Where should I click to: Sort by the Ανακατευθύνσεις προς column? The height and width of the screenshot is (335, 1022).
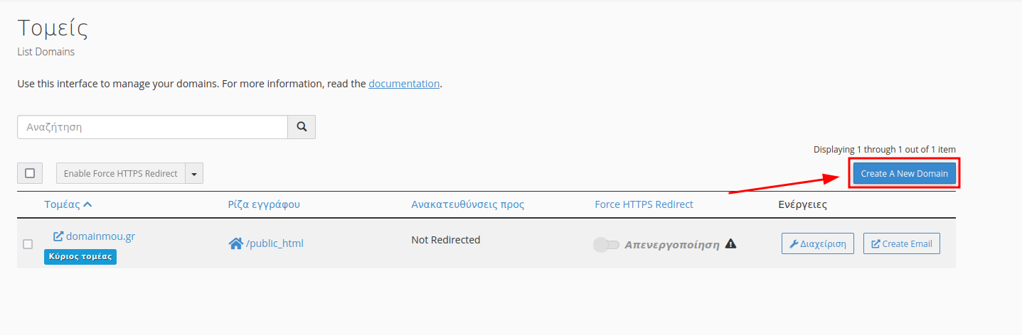[467, 204]
